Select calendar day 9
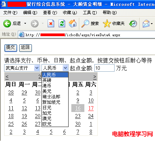 click(x=78, y=100)
